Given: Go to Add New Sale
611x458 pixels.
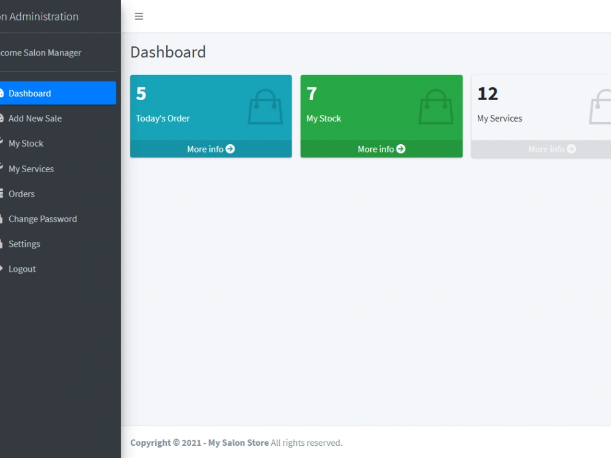Looking at the screenshot, I should coord(57,118).
